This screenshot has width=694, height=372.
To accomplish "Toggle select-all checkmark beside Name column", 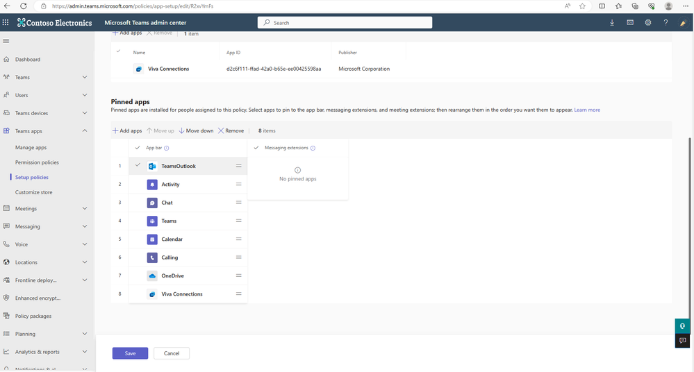I will (118, 51).
